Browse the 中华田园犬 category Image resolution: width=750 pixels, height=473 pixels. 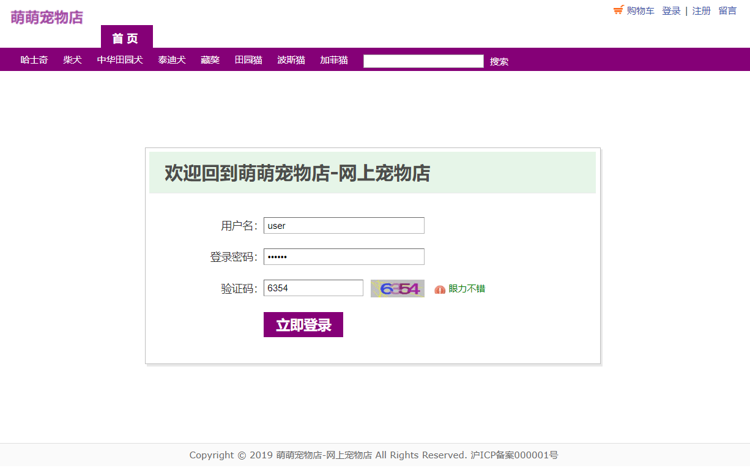(121, 59)
